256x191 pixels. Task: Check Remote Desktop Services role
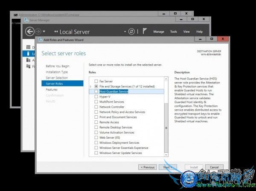pos(96,127)
